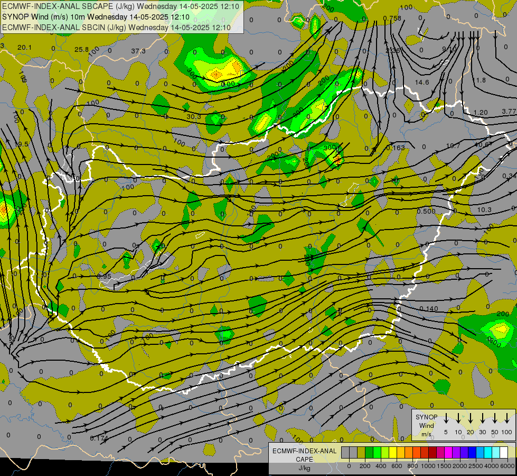Click the 9.95 value on the map

(104, 276)
